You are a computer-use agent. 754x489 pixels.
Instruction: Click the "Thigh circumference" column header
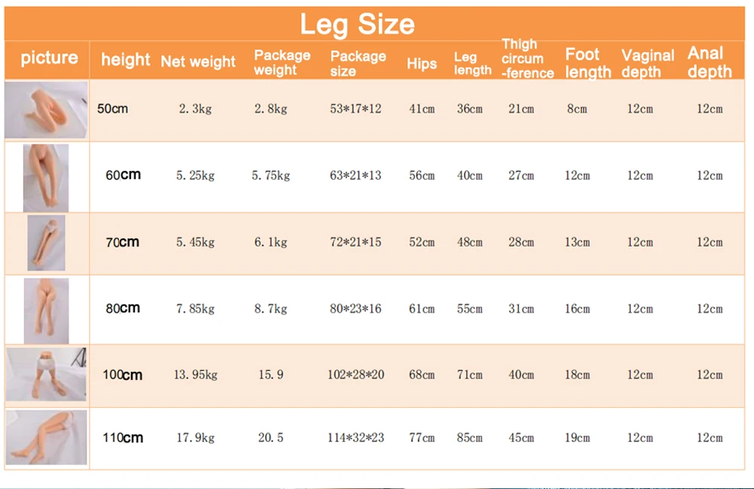click(526, 59)
